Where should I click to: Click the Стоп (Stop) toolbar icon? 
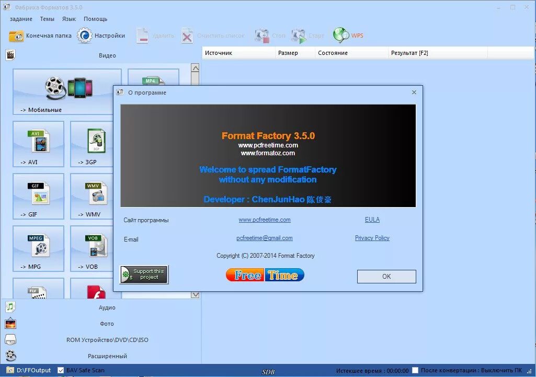pyautogui.click(x=262, y=36)
